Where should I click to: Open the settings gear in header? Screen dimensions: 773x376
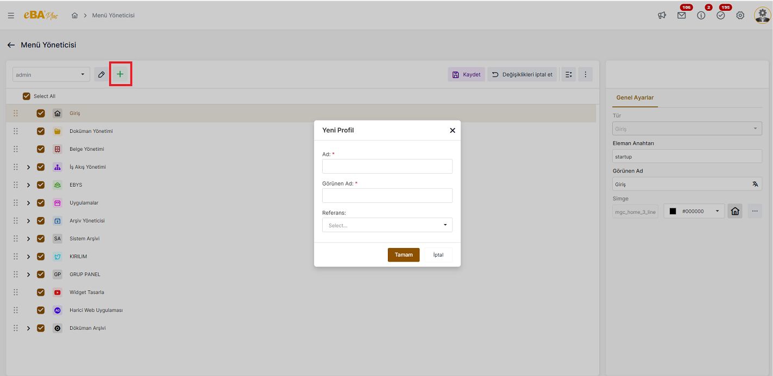[x=740, y=16]
